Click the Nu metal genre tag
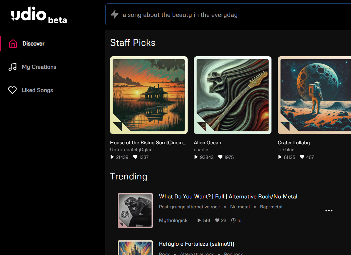Viewport: 351px width, 255px height. click(240, 207)
